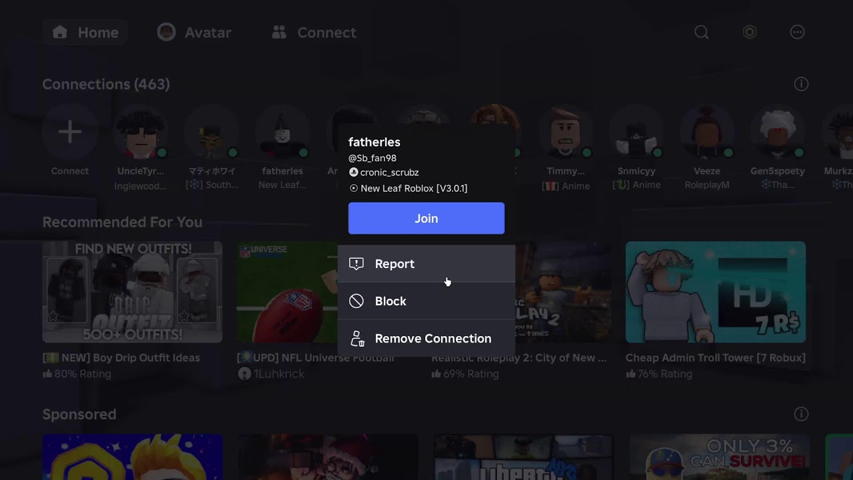
Task: Click the Connections info icon
Action: pos(801,84)
